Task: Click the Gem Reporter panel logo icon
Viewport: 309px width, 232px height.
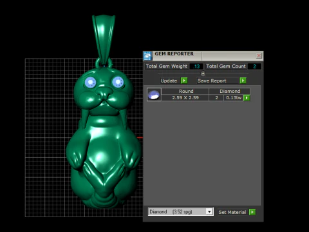Action: coord(147,56)
